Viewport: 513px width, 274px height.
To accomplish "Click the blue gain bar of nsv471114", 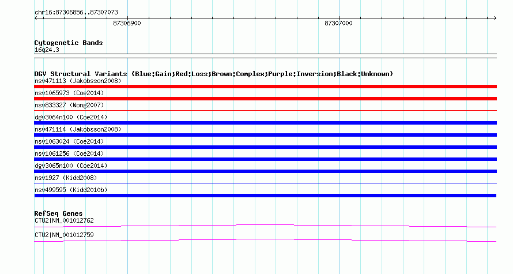I will (x=265, y=135).
